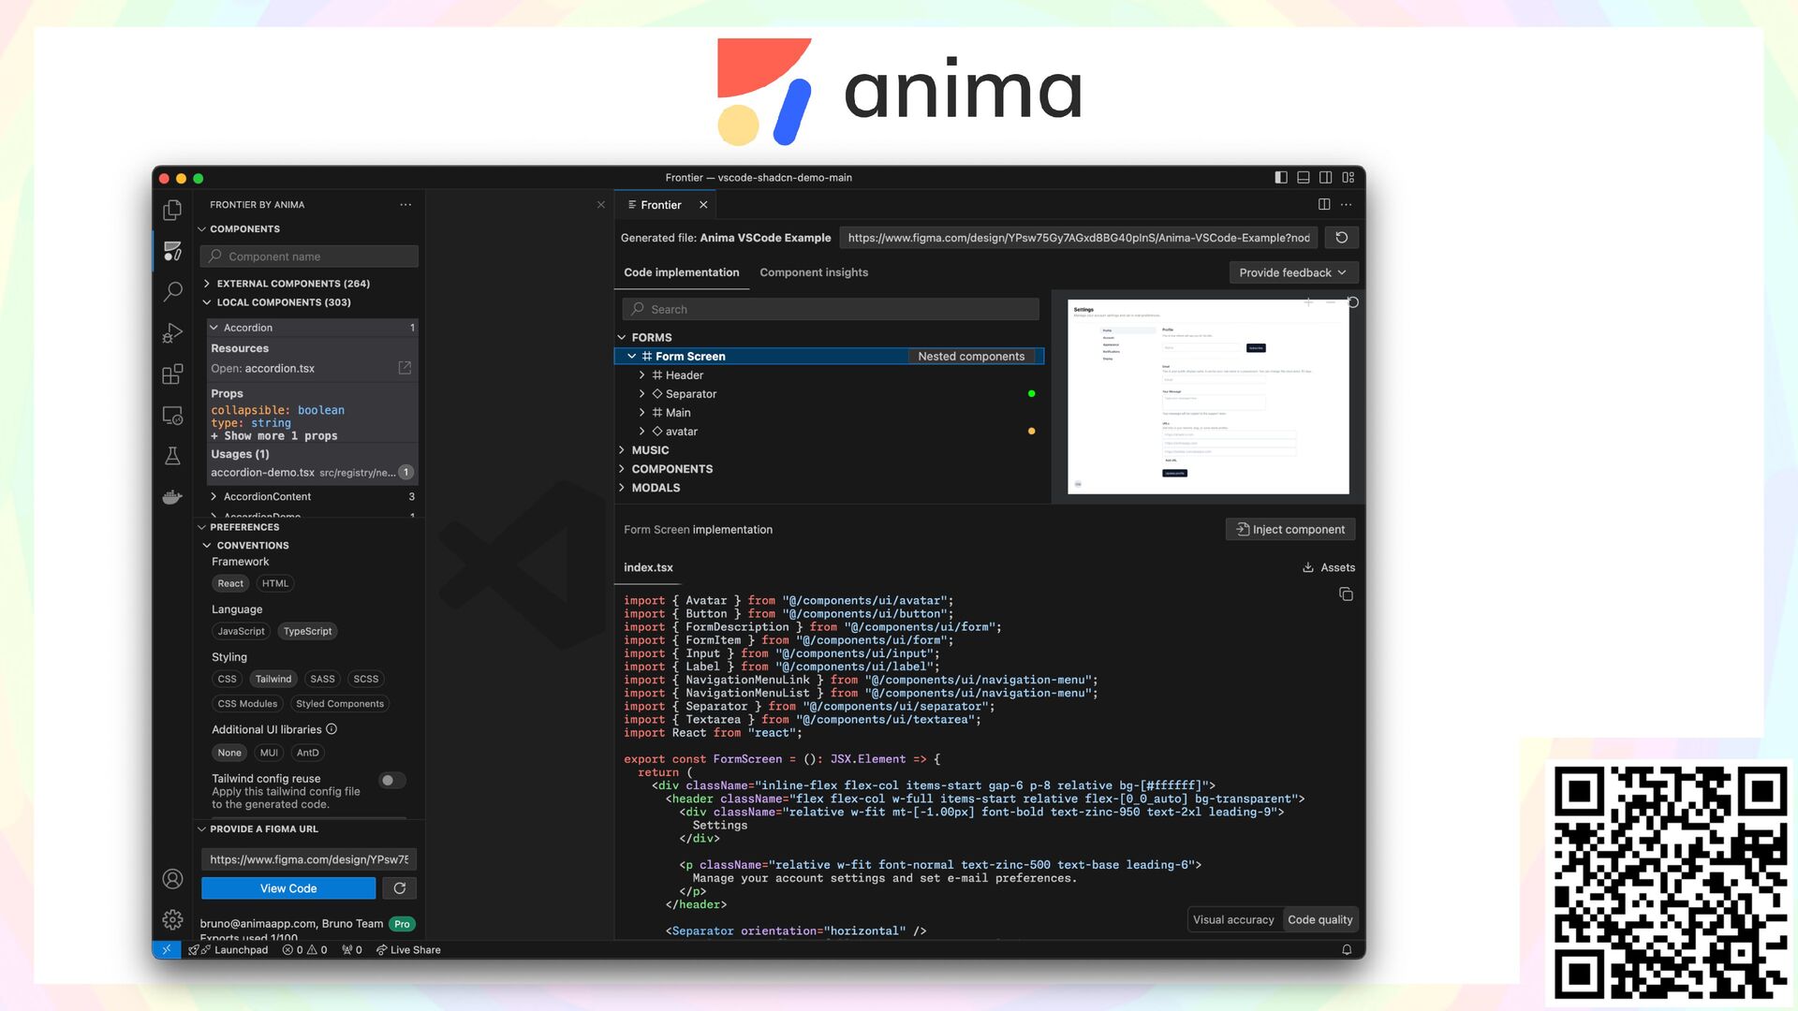
Task: Open the Search view in activity bar
Action: (172, 291)
